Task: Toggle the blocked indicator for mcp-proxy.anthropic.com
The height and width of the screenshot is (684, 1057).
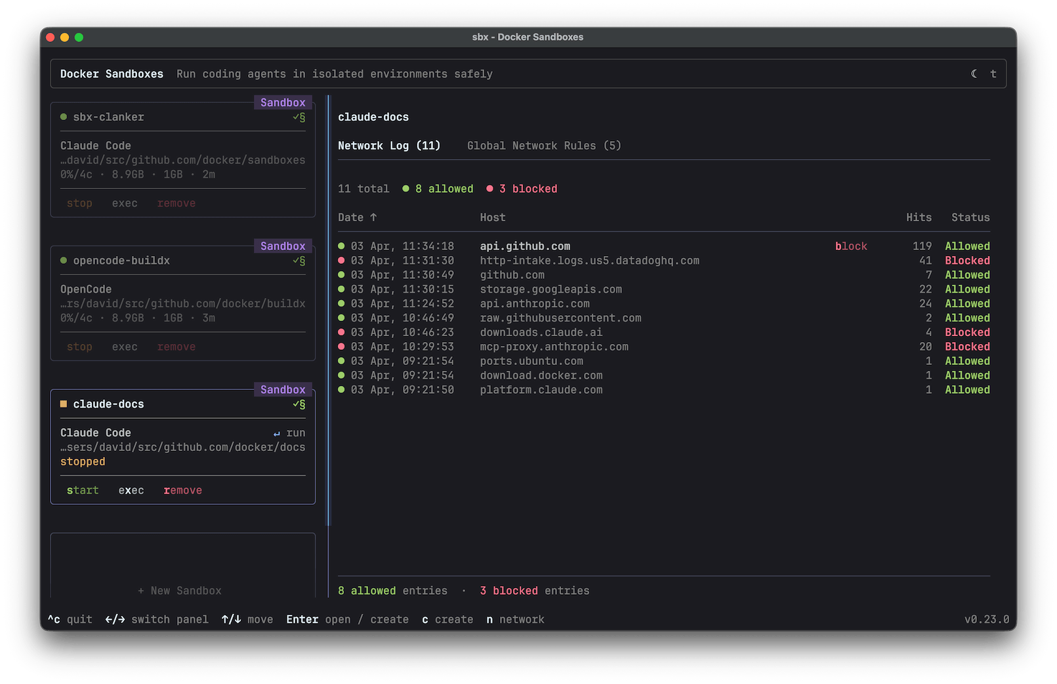Action: pos(342,347)
